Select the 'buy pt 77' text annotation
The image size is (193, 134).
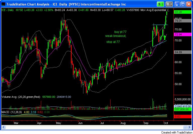120,32
